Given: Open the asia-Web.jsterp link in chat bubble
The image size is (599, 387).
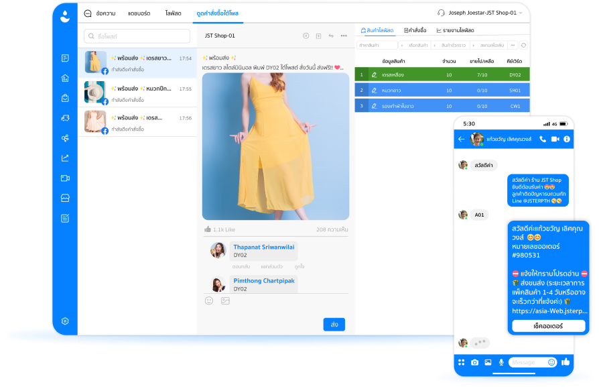Looking at the screenshot, I should [549, 311].
